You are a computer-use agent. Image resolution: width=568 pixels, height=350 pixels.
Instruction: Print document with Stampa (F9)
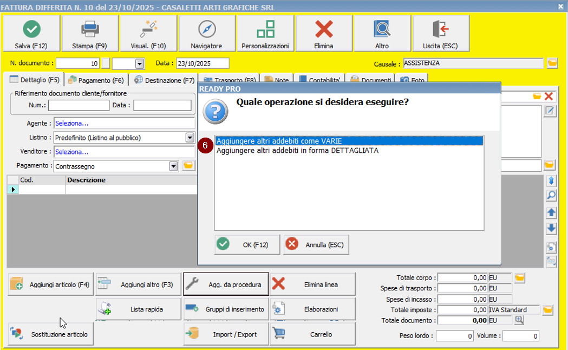coord(89,34)
